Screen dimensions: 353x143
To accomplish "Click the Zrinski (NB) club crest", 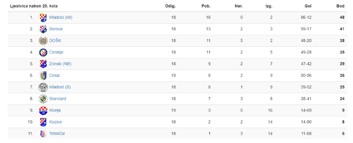I will (43, 64).
